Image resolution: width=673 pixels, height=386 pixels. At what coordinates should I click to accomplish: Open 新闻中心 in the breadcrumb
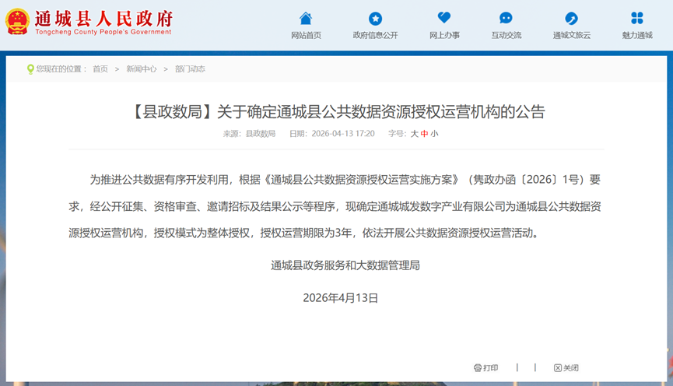pos(142,69)
